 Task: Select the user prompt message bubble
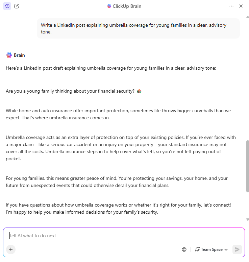138,28
